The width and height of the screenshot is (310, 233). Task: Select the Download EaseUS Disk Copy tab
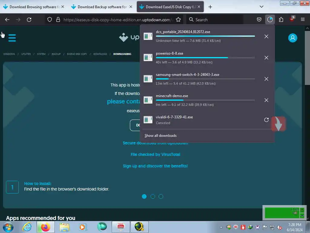[170, 7]
